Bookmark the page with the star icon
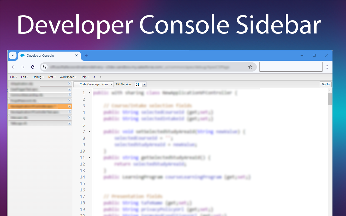The width and height of the screenshot is (346, 216). pyautogui.click(x=250, y=67)
